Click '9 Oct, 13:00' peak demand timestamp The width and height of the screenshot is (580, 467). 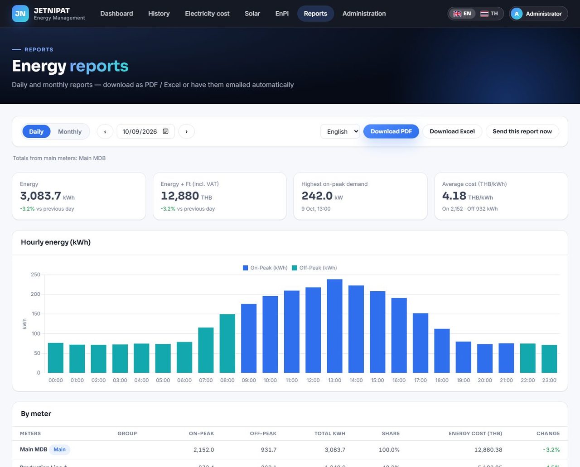316,209
